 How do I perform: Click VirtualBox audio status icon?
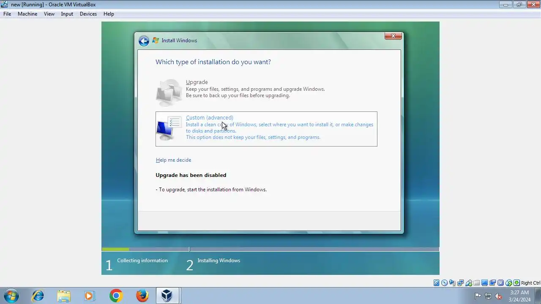(x=452, y=283)
